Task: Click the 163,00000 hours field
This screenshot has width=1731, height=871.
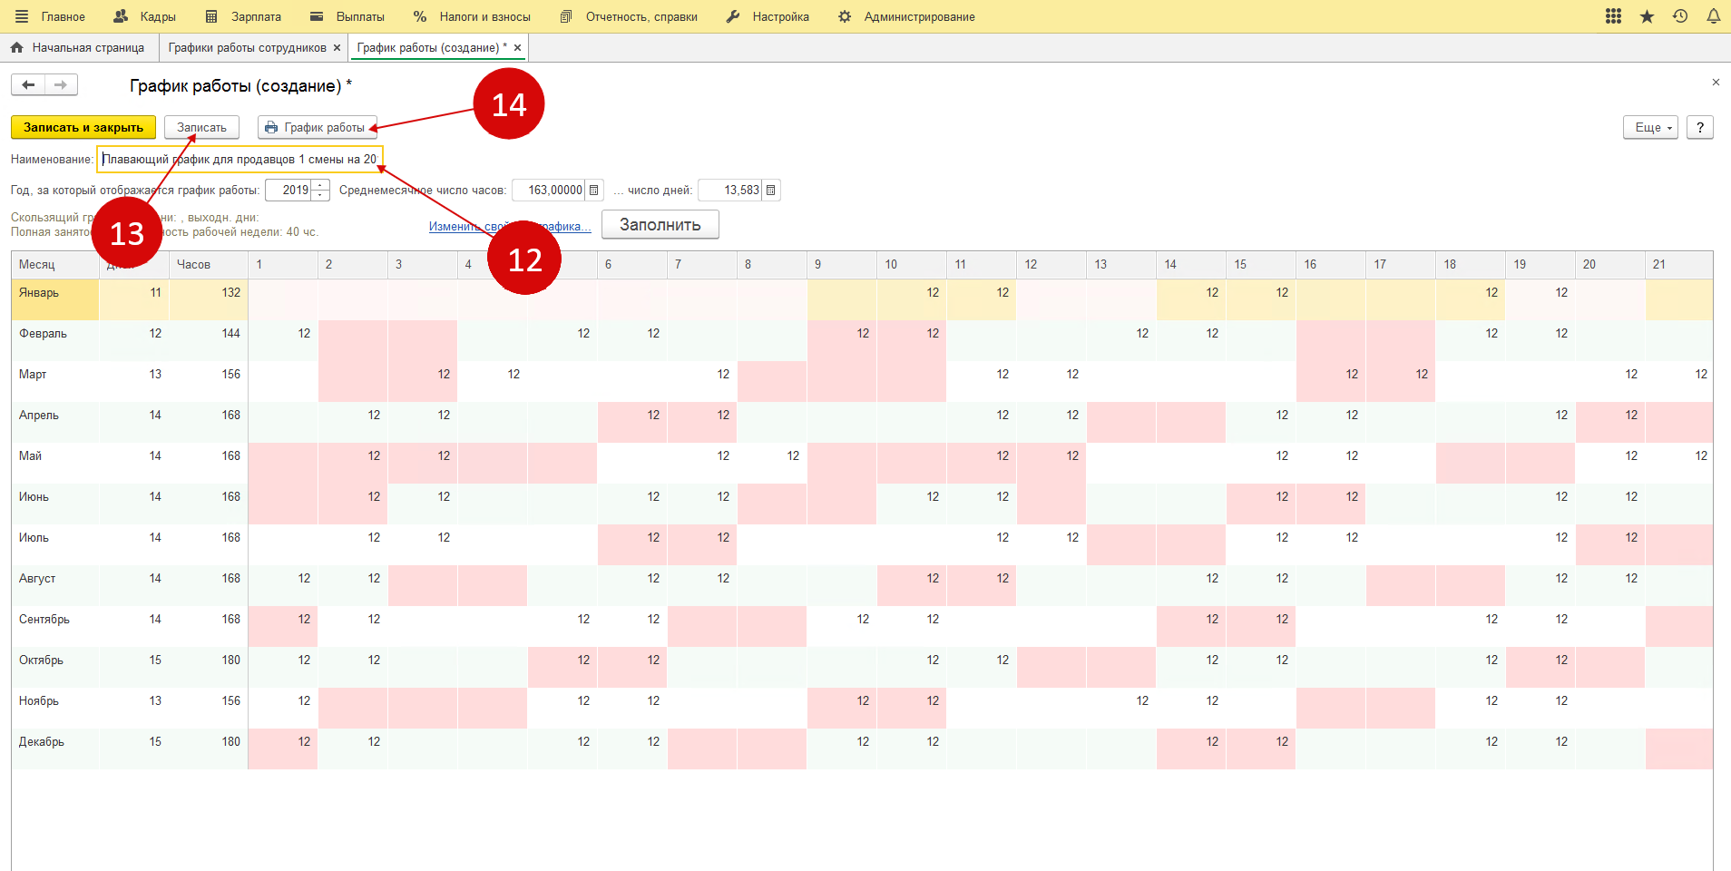Action: [549, 190]
